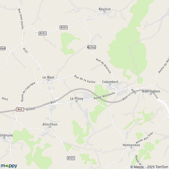Screen dimensions: 169x169
Task: Click the red N42 road shield
Action: pyautogui.click(x=20, y=109)
